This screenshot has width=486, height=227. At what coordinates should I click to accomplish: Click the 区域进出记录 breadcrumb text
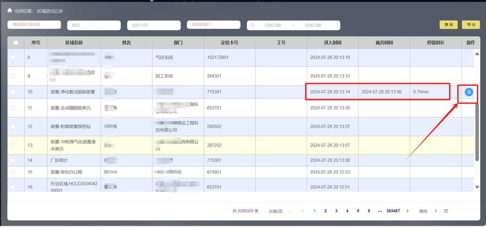point(50,11)
